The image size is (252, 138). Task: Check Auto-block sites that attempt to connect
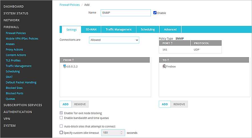[61, 126]
